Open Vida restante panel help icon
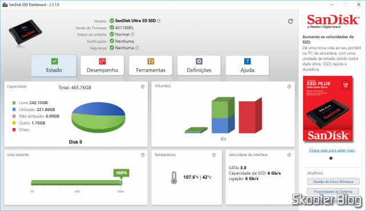The width and height of the screenshot is (366, 211). [x=142, y=155]
